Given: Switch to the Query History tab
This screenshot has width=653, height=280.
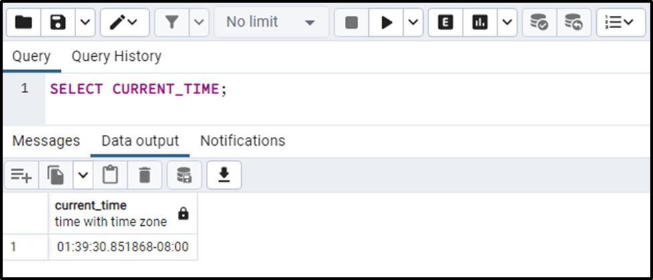Looking at the screenshot, I should pos(116,56).
